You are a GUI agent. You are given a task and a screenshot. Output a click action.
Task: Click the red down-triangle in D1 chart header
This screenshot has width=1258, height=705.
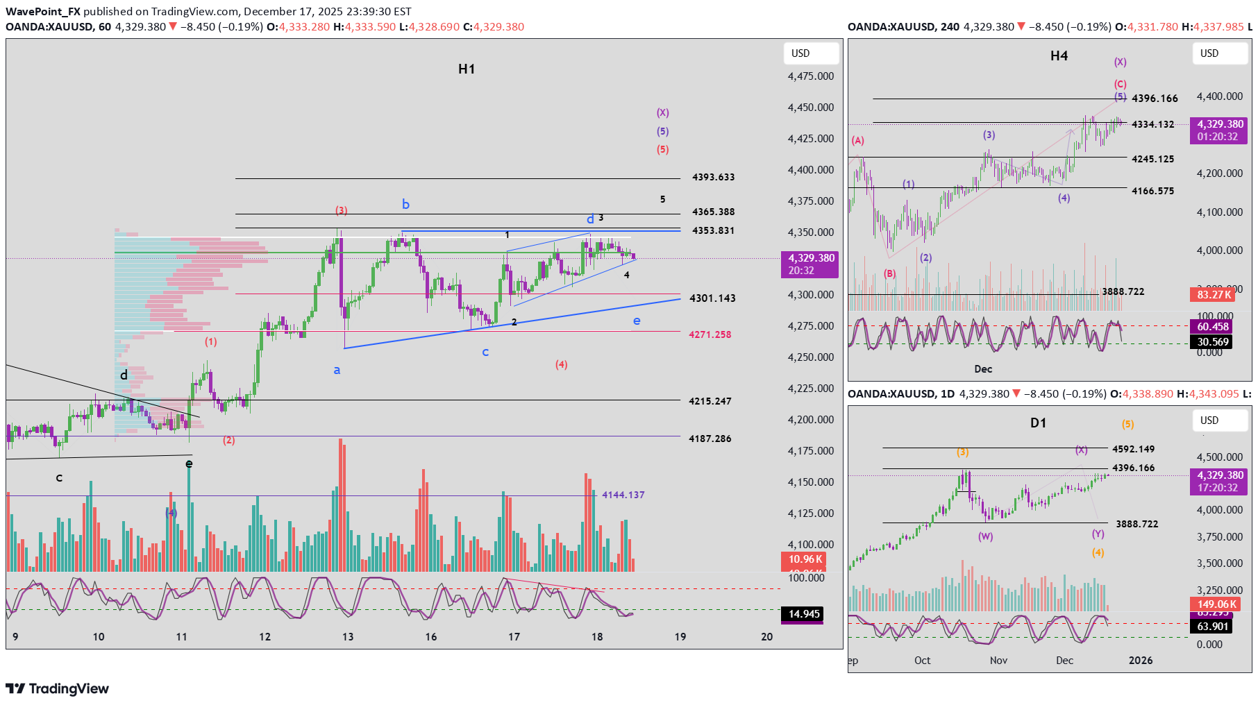1016,393
